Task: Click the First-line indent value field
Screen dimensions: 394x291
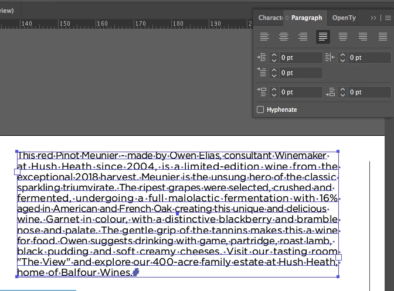Action: pyautogui.click(x=301, y=73)
